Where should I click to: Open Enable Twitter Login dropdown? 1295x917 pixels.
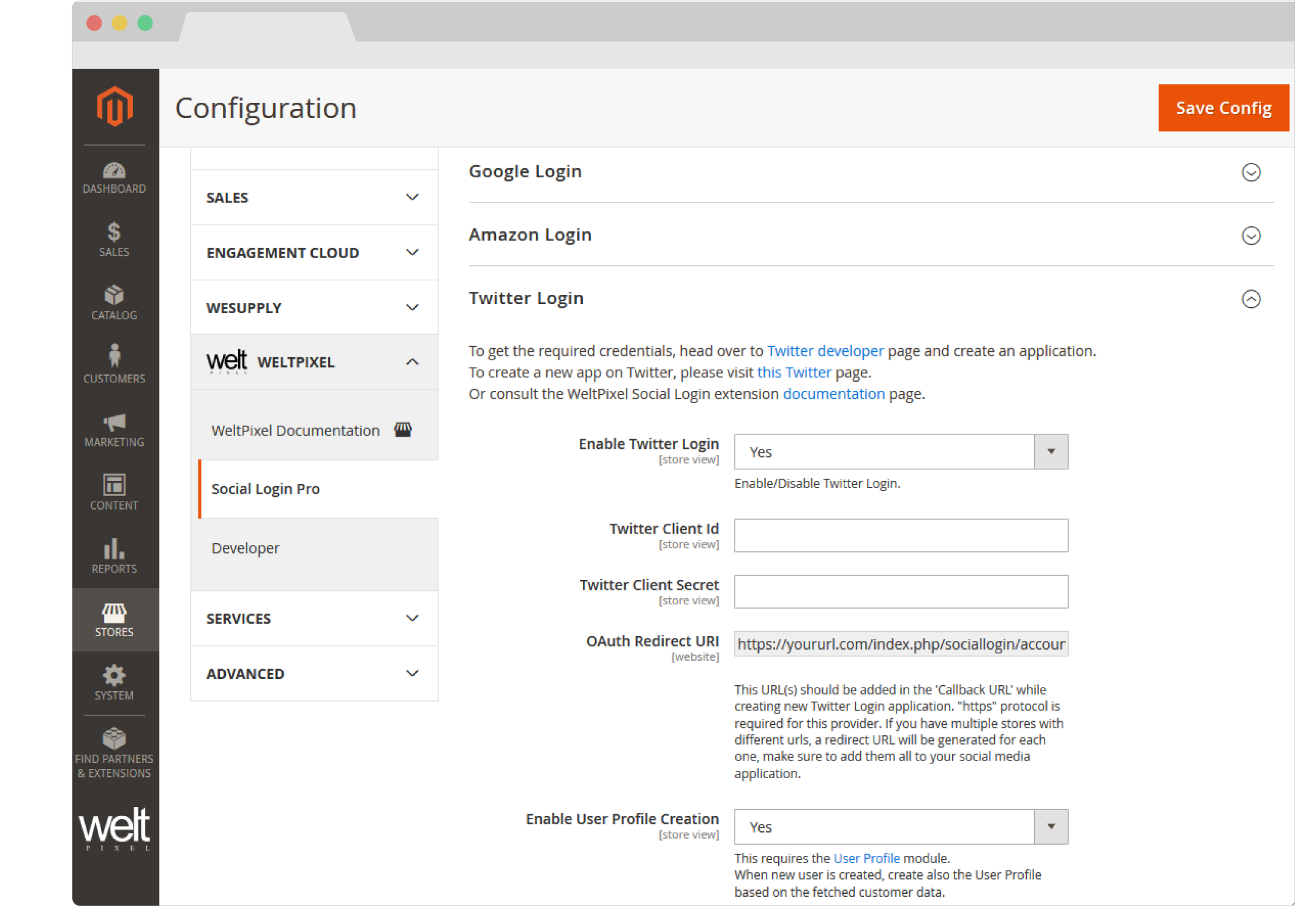pyautogui.click(x=901, y=452)
